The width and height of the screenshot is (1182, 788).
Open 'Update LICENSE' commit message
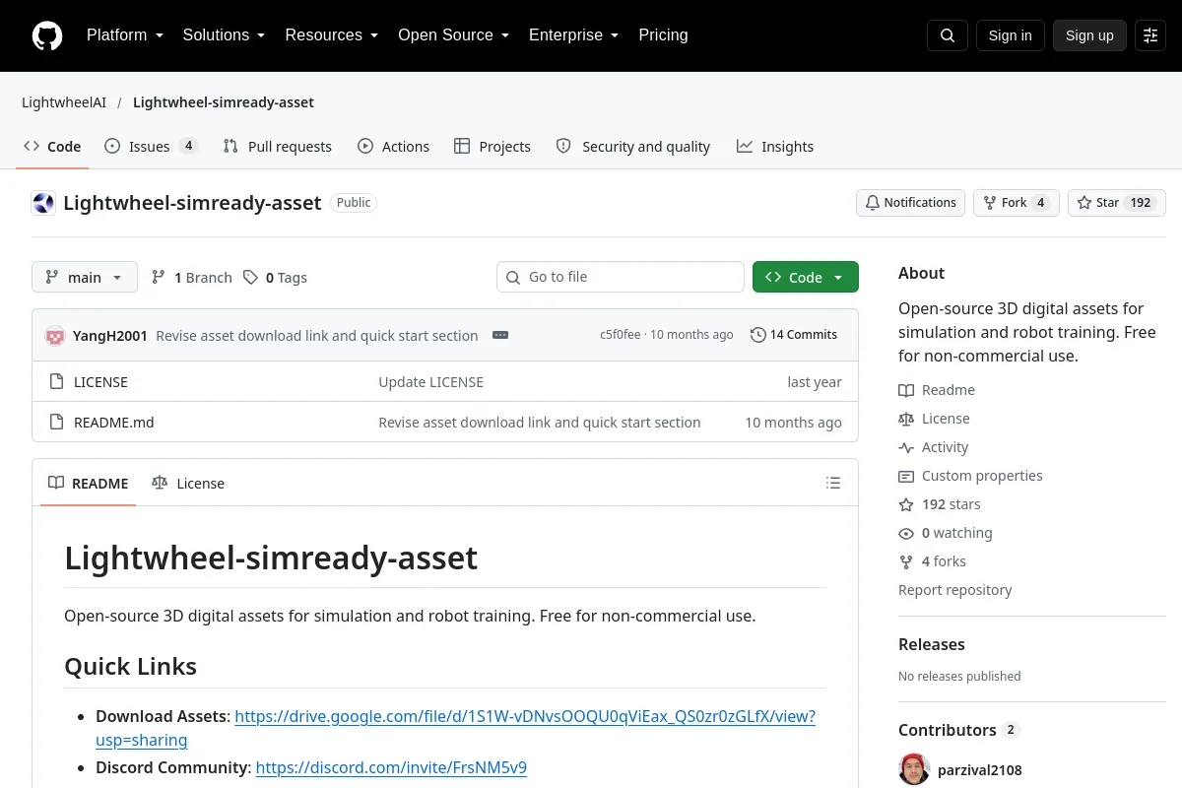(x=430, y=382)
